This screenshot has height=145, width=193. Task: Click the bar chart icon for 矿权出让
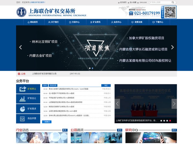click(x=23, y=99)
